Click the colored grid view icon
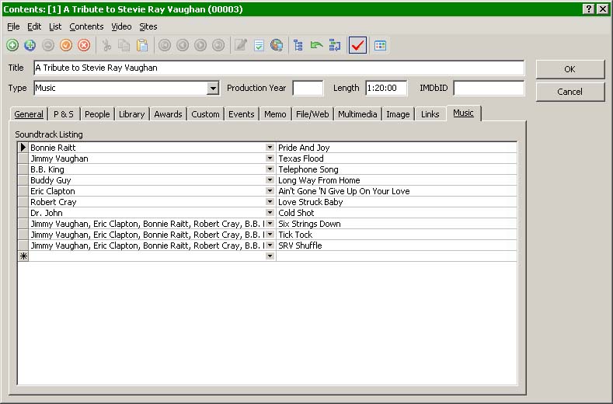This screenshot has width=613, height=404. (380, 45)
